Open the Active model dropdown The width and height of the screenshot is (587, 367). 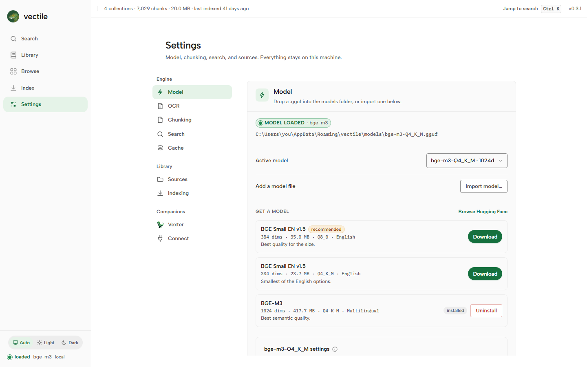[467, 161]
